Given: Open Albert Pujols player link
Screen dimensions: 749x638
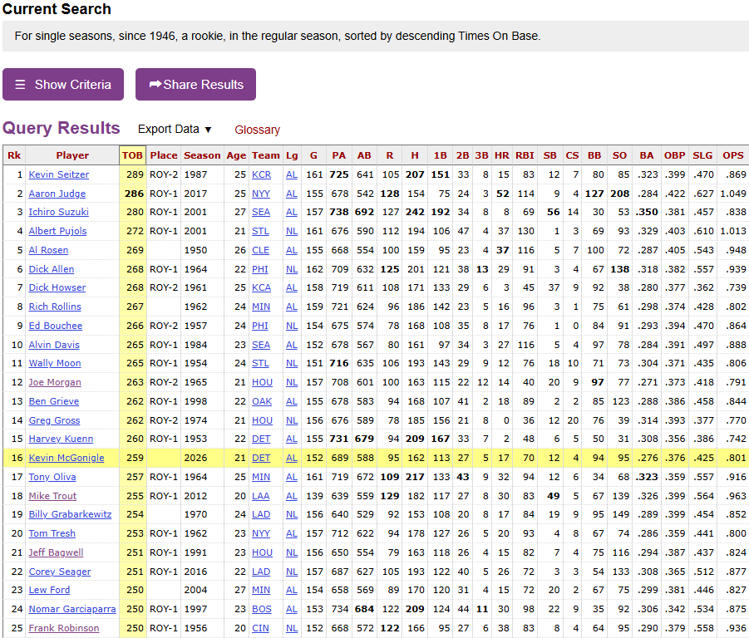Looking at the screenshot, I should pos(58,231).
